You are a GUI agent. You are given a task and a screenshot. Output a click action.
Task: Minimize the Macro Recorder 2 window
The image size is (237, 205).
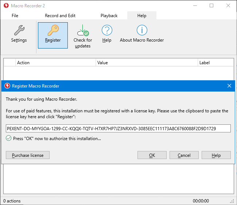point(195,5)
